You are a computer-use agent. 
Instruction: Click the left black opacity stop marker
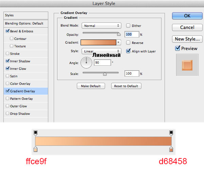coord(35,133)
